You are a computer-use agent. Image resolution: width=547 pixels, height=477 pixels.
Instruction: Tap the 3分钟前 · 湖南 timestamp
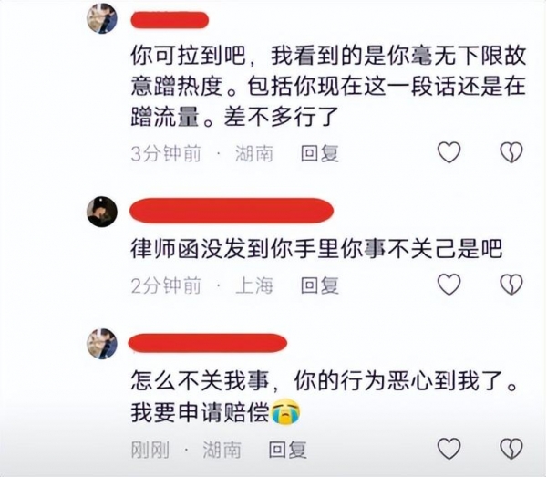point(202,153)
